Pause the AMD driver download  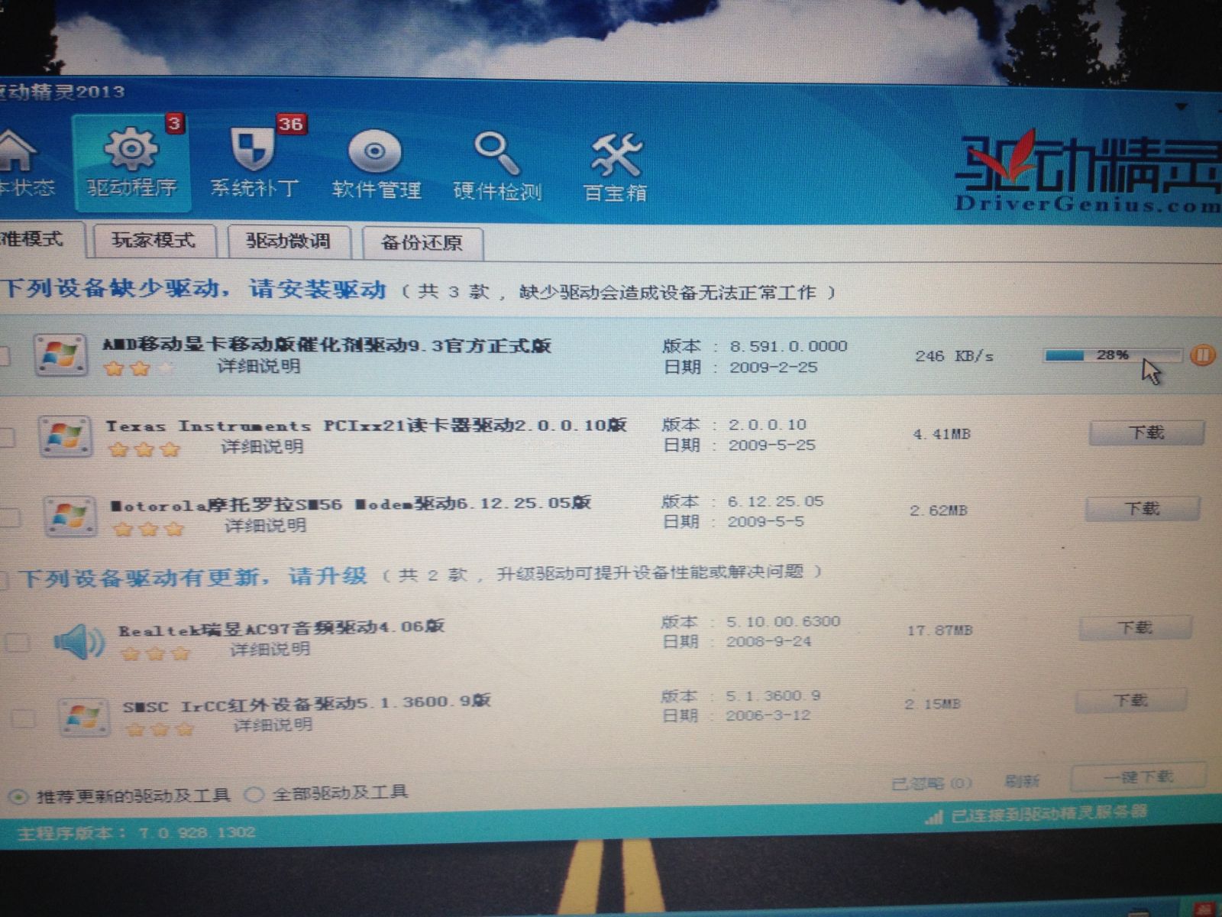[1201, 355]
